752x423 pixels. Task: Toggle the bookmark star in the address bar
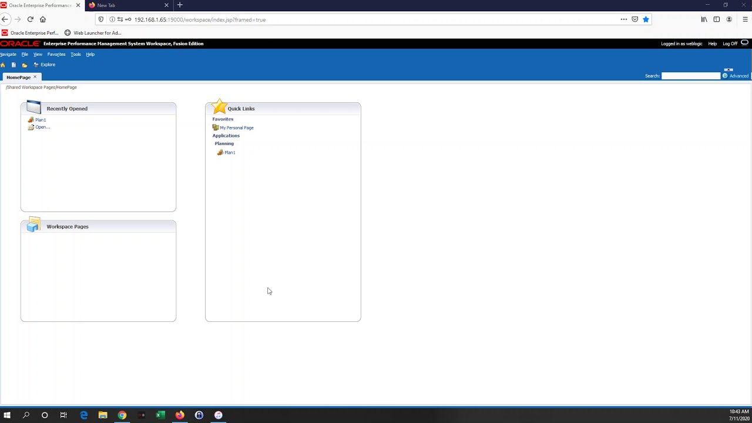point(646,19)
